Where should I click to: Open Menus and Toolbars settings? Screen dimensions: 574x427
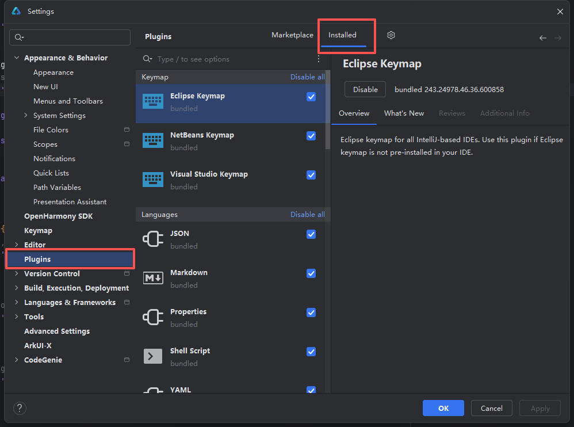click(x=68, y=101)
